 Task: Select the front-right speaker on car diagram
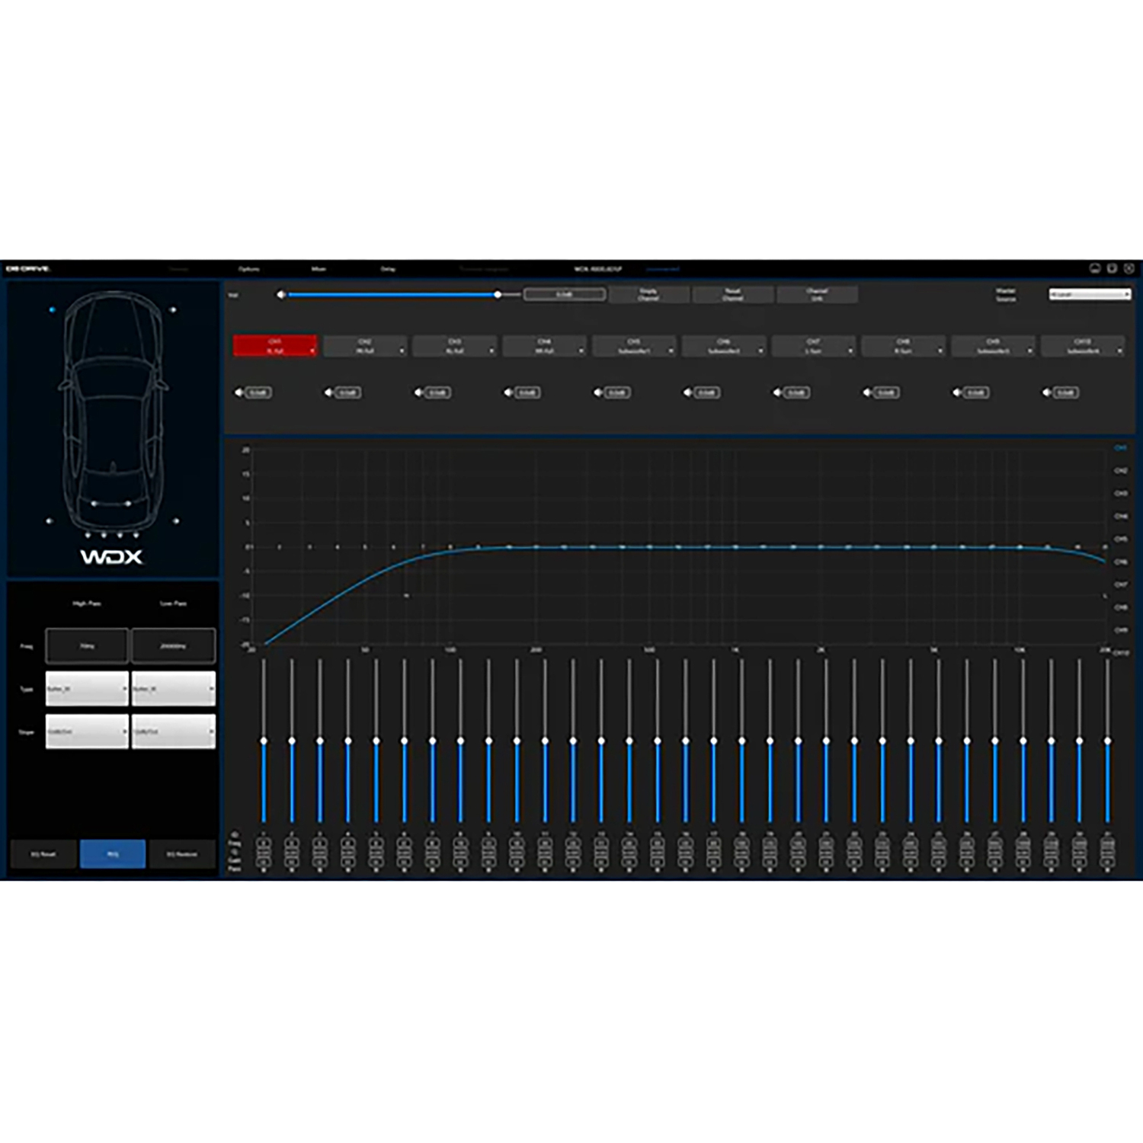coord(173,310)
